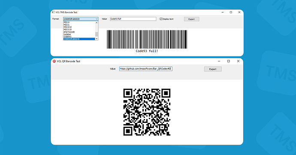Minimize the VCL QR Barcode Test window
The width and height of the screenshot is (296, 155).
tap(219, 61)
